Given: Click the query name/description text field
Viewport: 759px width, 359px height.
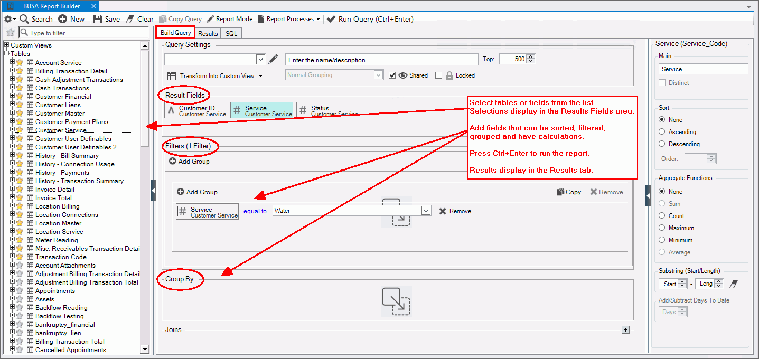Looking at the screenshot, I should (381, 60).
